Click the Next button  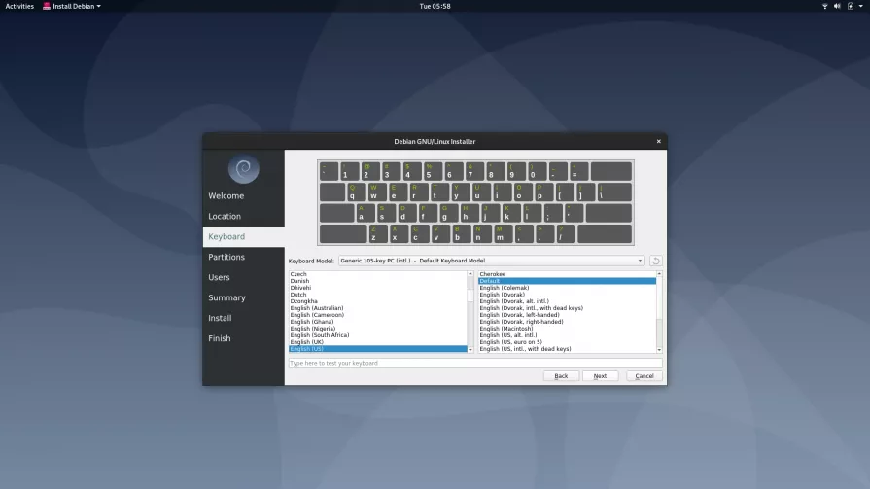(600, 376)
